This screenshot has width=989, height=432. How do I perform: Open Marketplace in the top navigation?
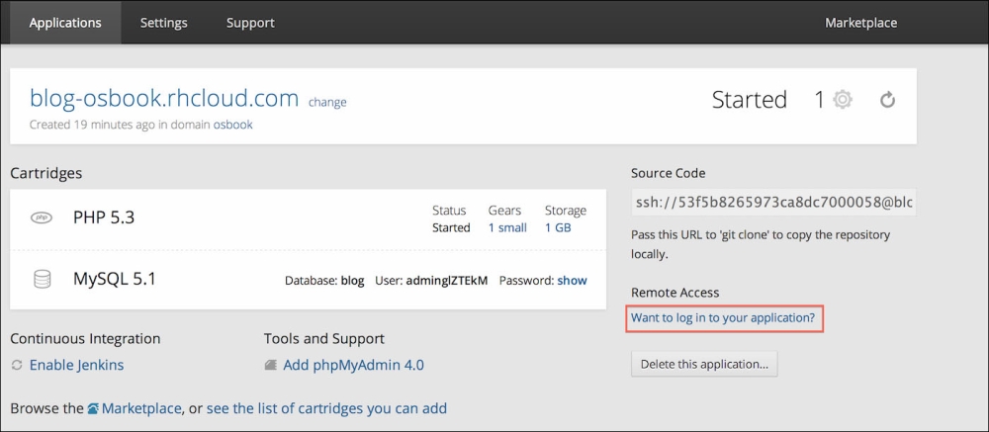click(860, 22)
